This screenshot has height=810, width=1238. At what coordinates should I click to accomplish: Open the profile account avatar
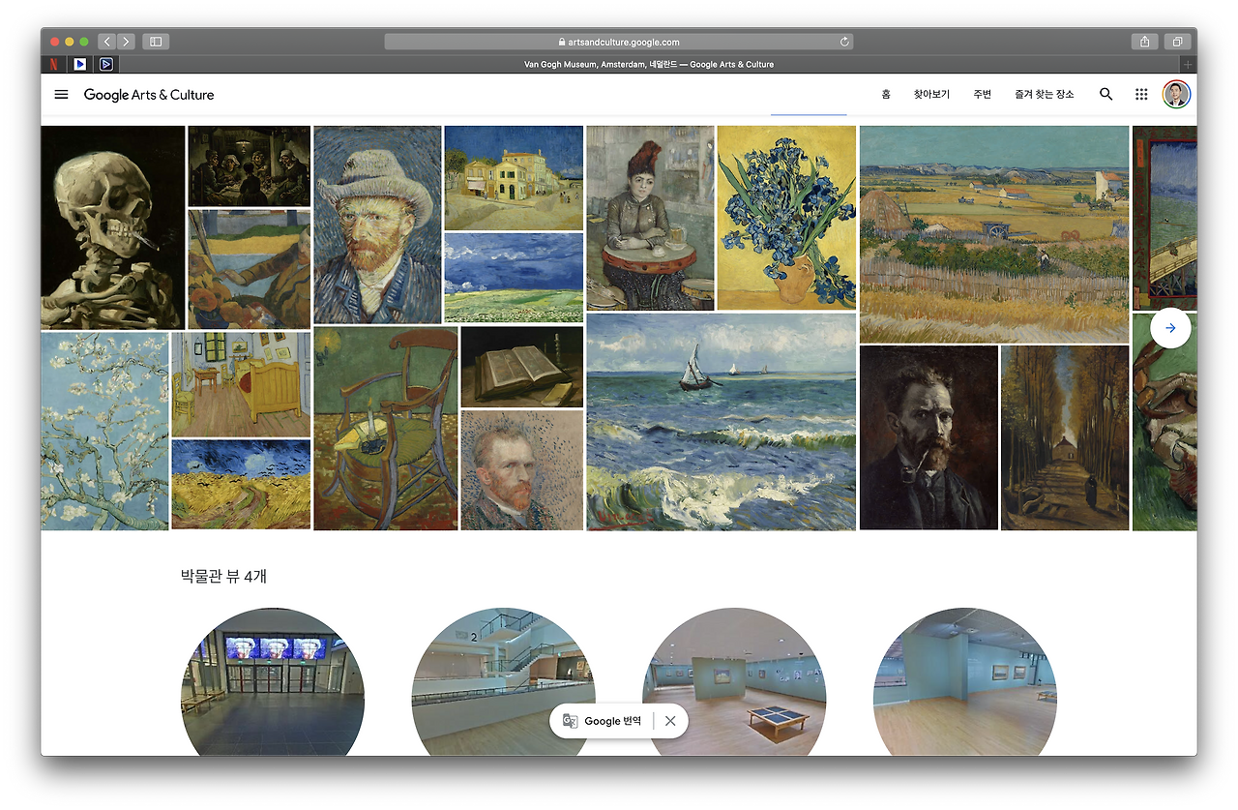(1176, 95)
